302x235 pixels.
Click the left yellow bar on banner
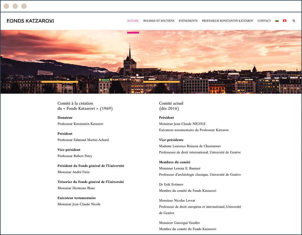[60, 82]
